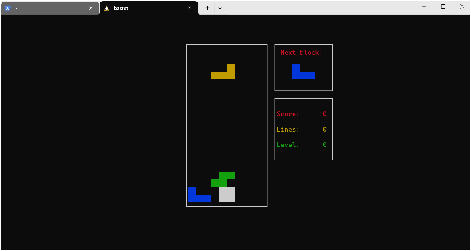The image size is (471, 251).
Task: Click the PowerShell icon on the first tab
Action: (8, 8)
